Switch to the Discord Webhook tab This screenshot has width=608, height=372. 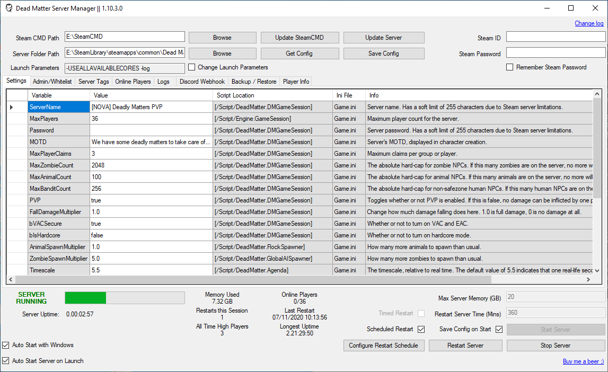coord(202,82)
